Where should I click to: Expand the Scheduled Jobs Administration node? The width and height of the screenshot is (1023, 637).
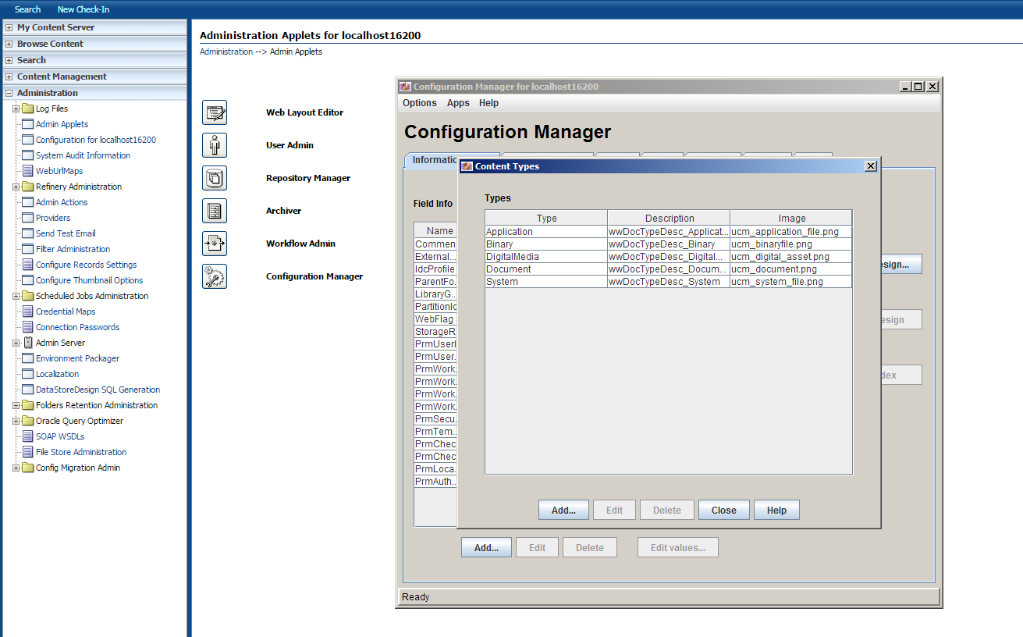point(16,296)
